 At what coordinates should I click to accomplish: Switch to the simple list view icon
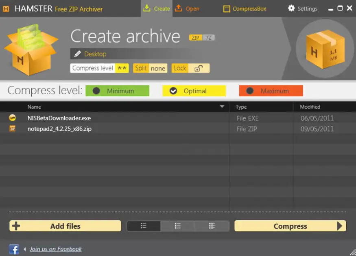[x=144, y=226]
